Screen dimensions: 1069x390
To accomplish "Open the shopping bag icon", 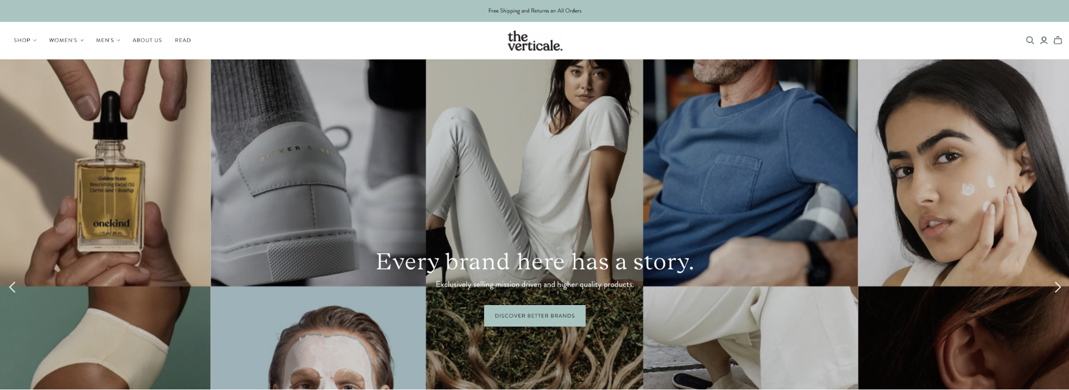I will (x=1057, y=41).
